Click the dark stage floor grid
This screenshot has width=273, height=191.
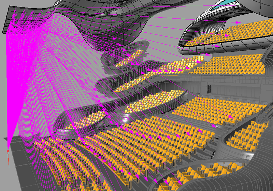[20, 170]
